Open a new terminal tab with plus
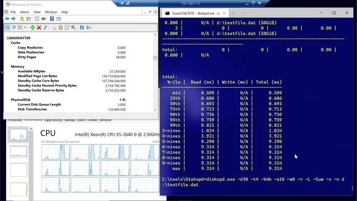 tap(233, 13)
